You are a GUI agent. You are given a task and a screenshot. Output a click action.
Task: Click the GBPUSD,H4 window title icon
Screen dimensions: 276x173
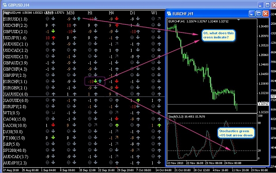pyautogui.click(x=5, y=5)
